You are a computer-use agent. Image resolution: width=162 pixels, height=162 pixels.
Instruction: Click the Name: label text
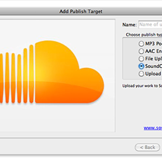pyautogui.click(x=130, y=25)
